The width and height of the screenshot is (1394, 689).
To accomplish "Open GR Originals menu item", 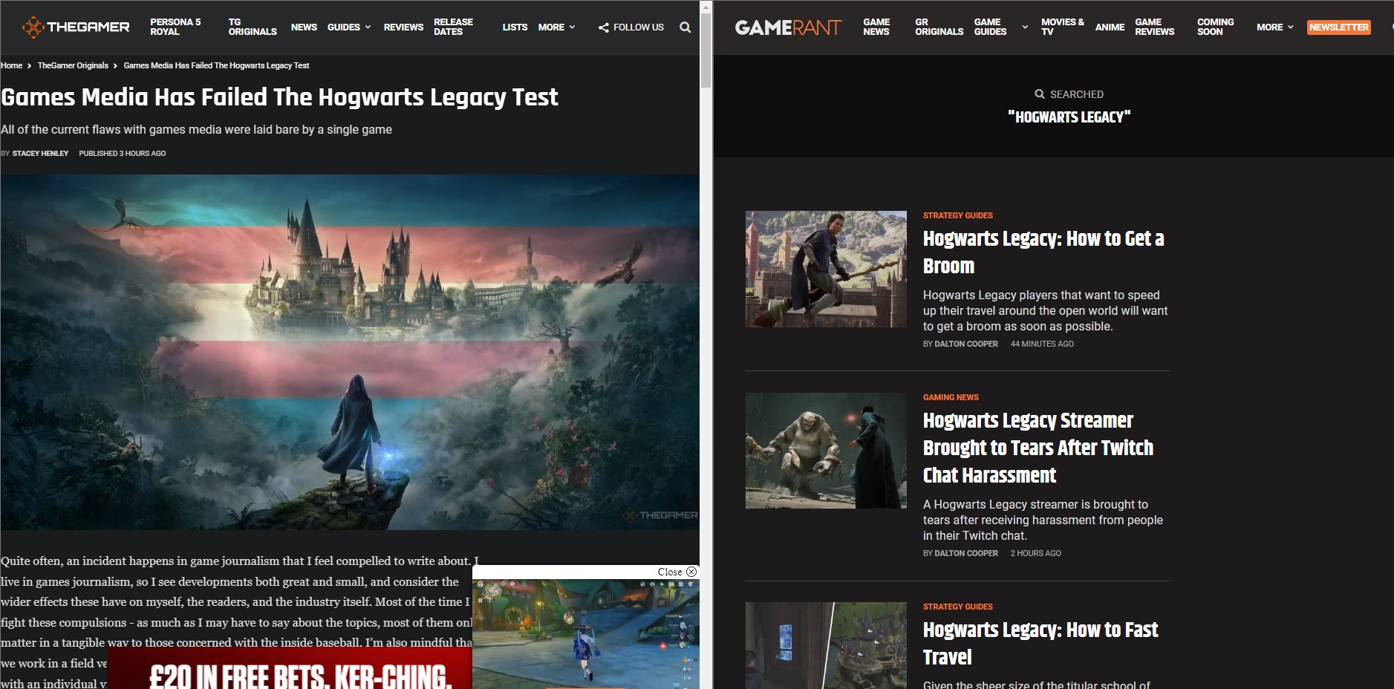I will 939,27.
